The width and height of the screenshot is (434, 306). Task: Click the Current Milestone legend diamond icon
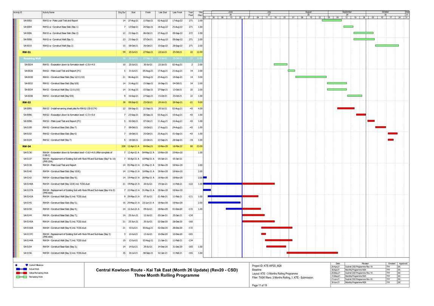pyautogui.click(x=26, y=265)
